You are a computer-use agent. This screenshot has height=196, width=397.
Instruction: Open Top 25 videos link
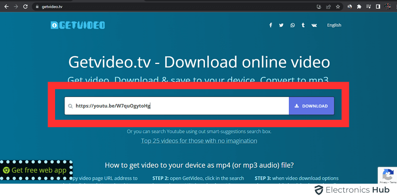coord(199,141)
